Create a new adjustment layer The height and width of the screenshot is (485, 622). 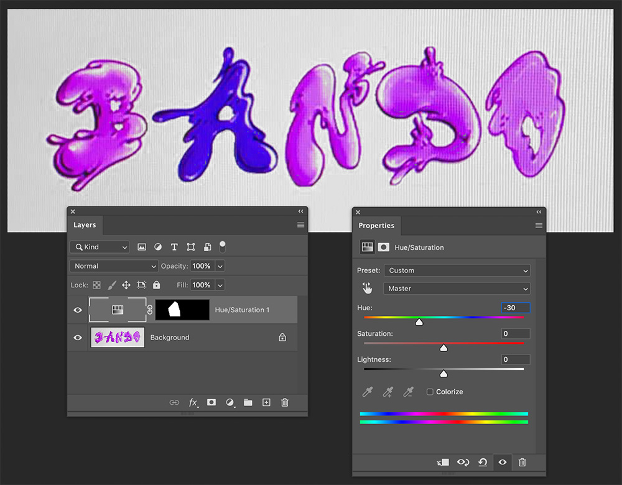(x=230, y=402)
